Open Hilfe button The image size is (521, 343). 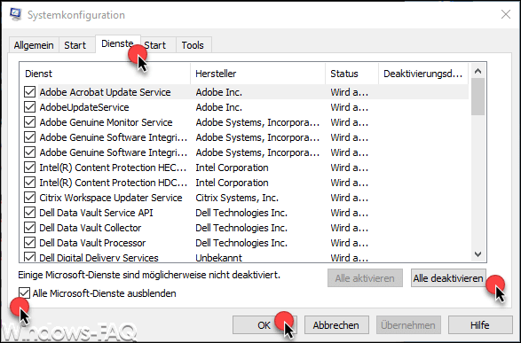coord(480,324)
